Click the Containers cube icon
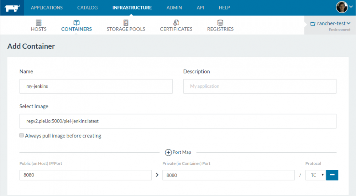The image size is (356, 196). click(77, 22)
